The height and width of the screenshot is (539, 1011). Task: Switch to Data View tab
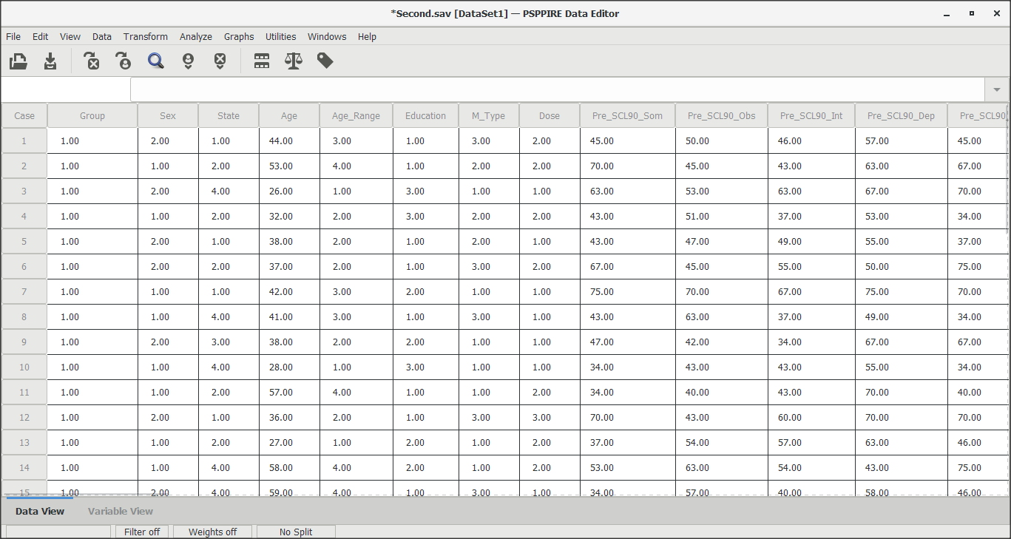pyautogui.click(x=40, y=511)
